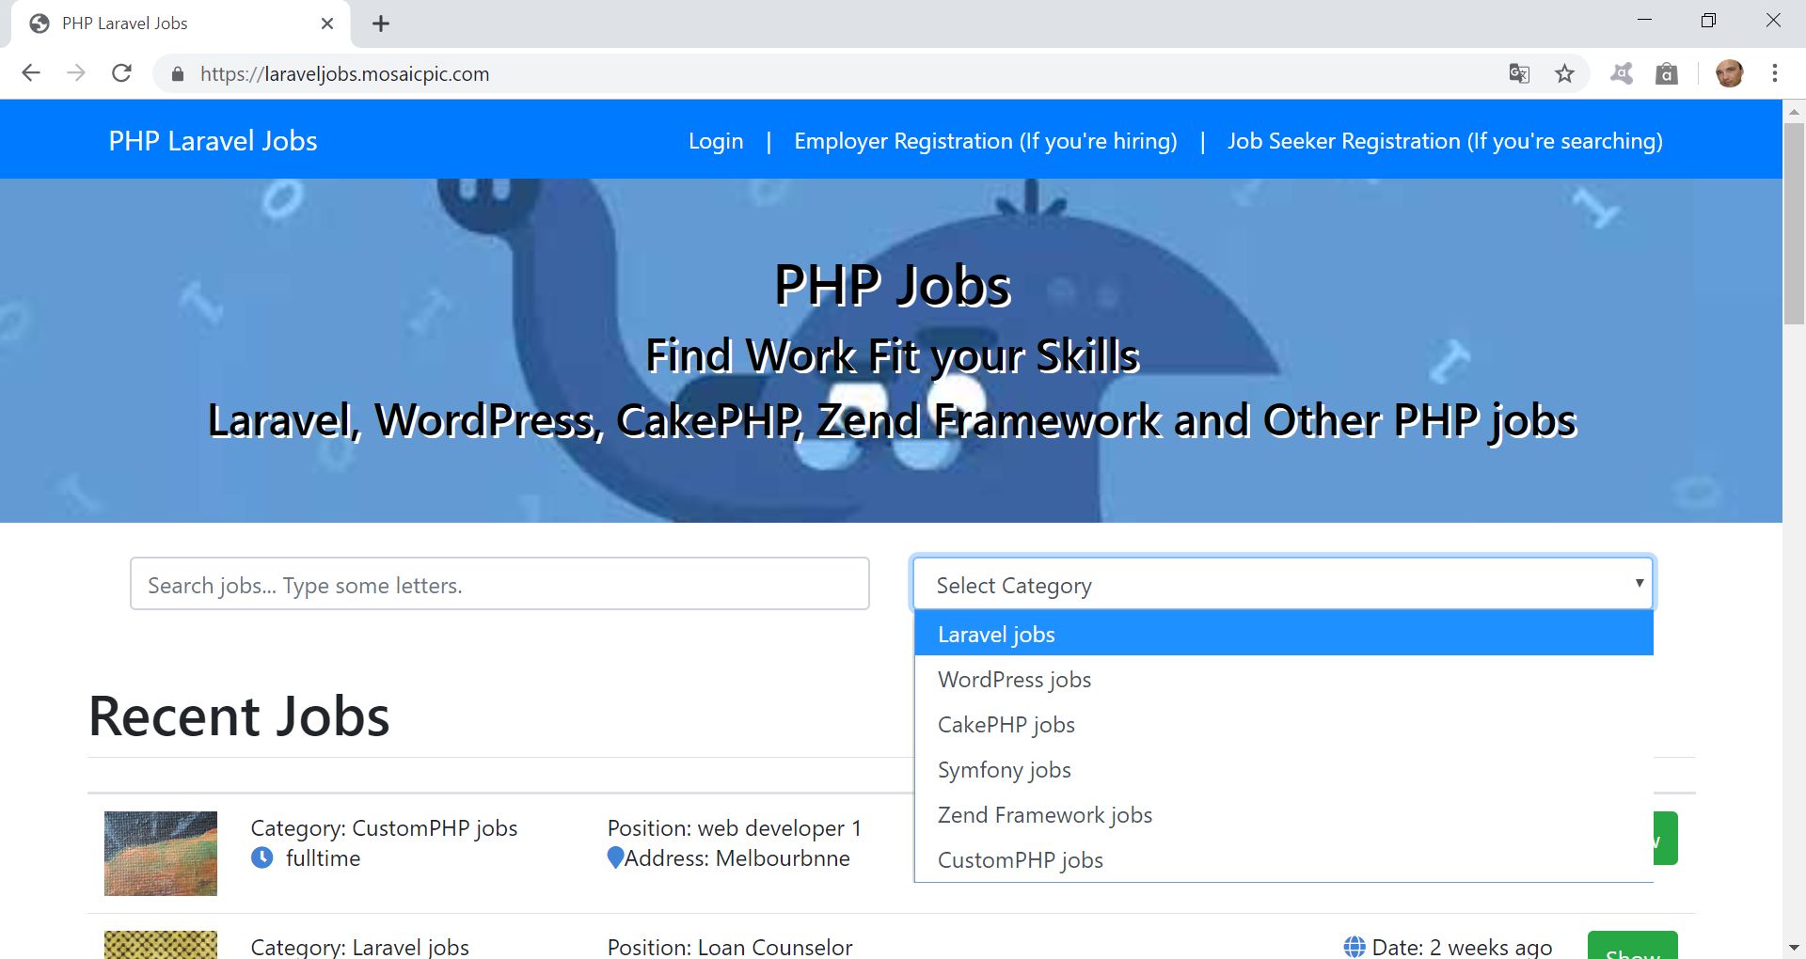This screenshot has height=959, width=1806.
Task: Click the browser forward arrow
Action: click(x=76, y=73)
